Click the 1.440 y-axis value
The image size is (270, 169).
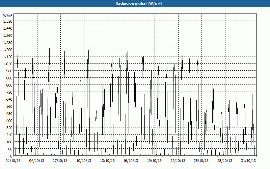[8, 28]
